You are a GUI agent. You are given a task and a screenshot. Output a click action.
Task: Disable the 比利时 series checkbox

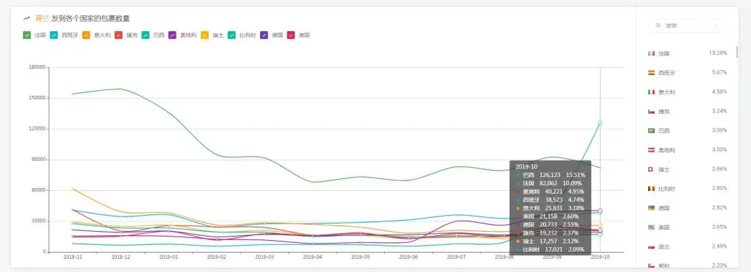click(x=232, y=35)
